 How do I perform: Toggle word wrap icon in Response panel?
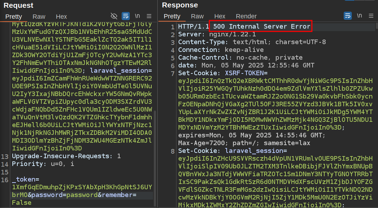click(x=348, y=16)
